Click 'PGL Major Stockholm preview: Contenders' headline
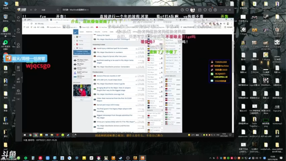The width and height of the screenshot is (286, 161). [x=113, y=67]
